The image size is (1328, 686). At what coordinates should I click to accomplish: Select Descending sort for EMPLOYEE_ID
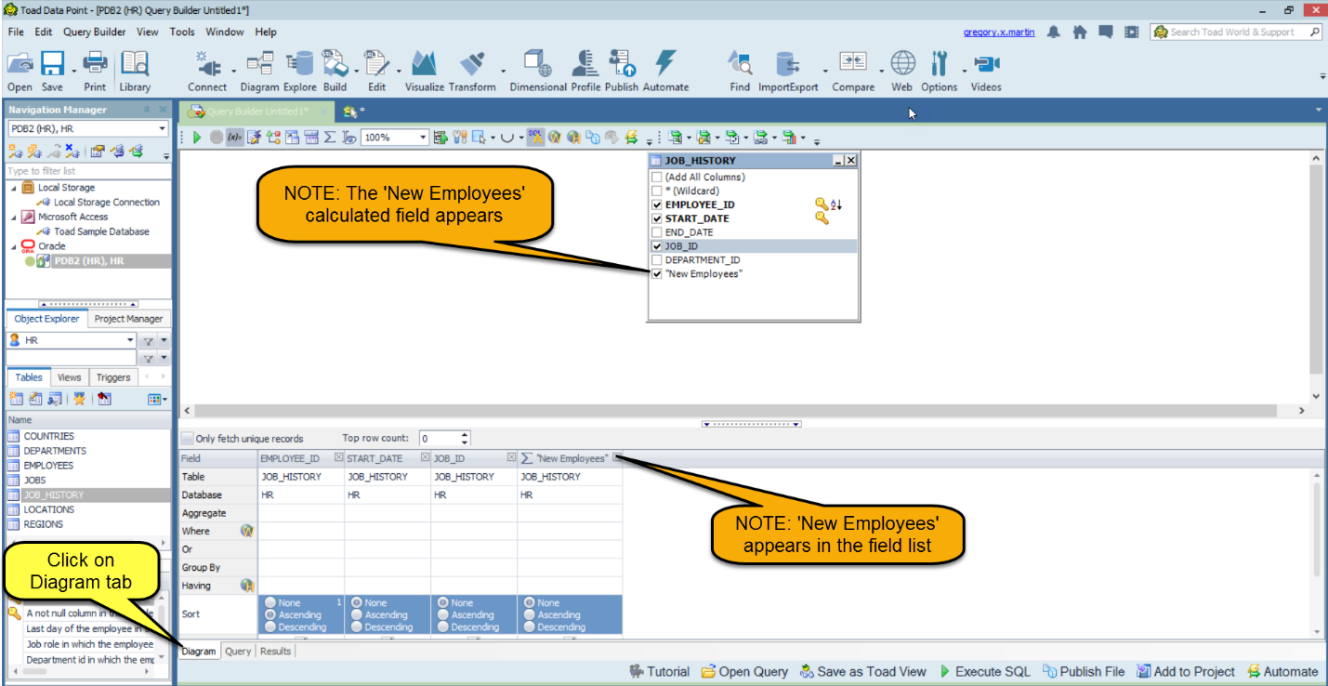(271, 627)
